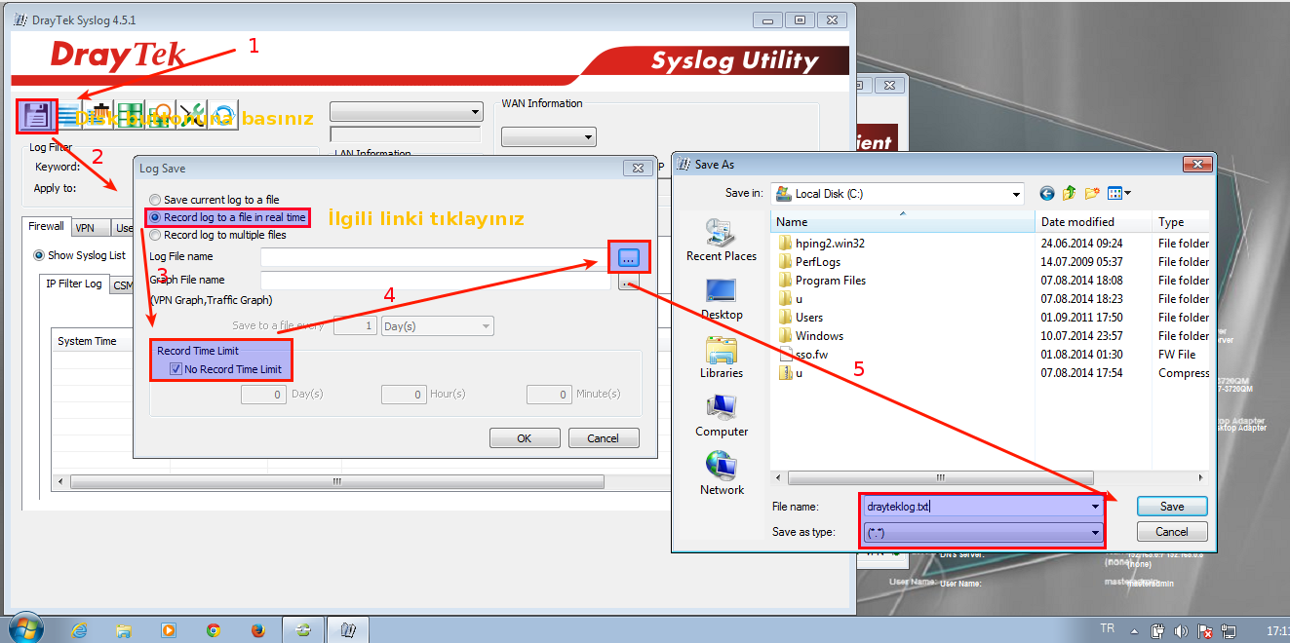Go back using the blue arrow in Save As
This screenshot has width=1290, height=643.
tap(1047, 193)
